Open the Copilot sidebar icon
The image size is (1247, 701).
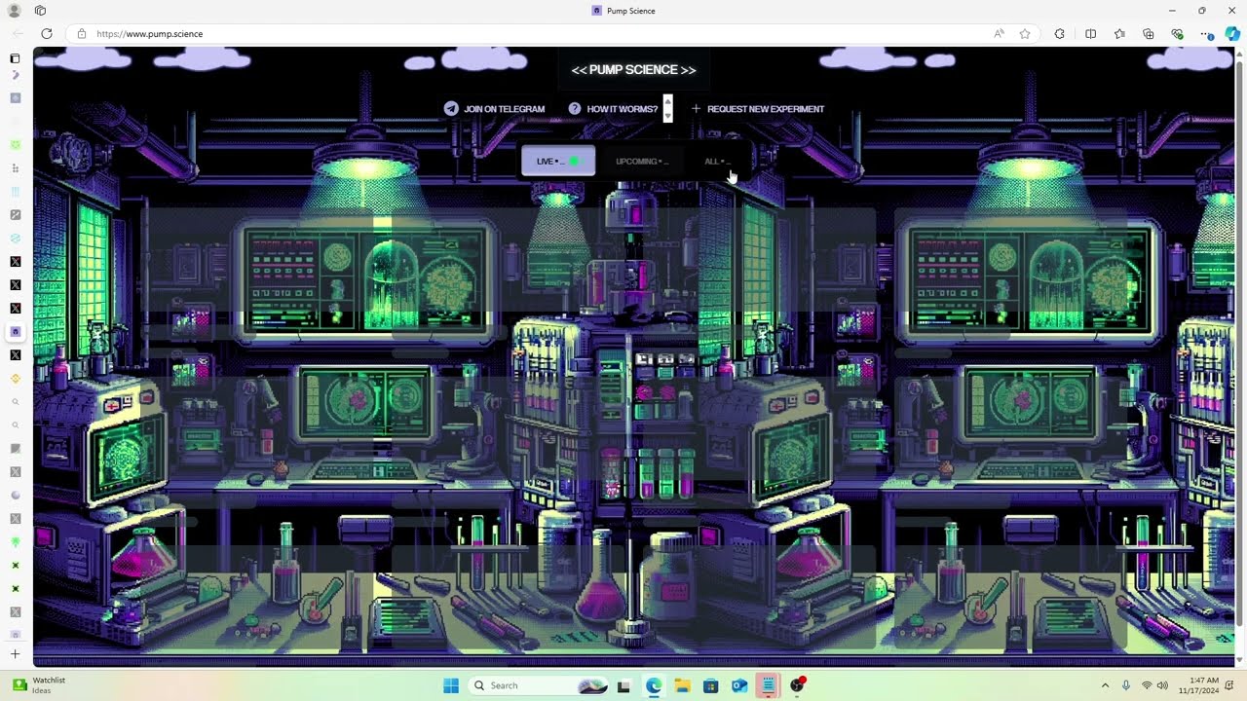tap(1232, 34)
